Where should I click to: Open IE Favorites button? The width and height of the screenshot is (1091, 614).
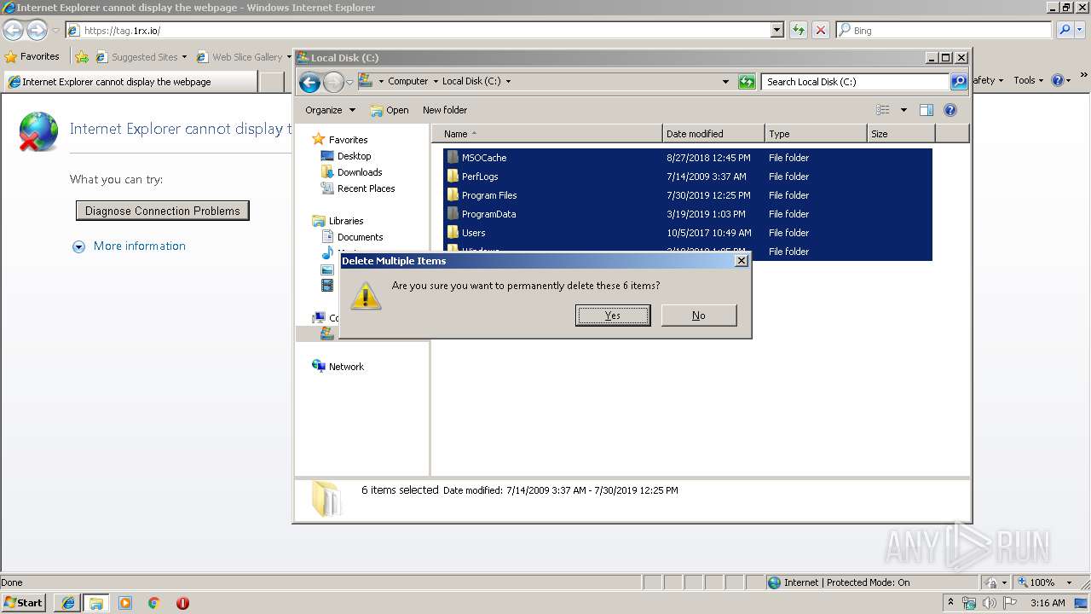point(32,57)
